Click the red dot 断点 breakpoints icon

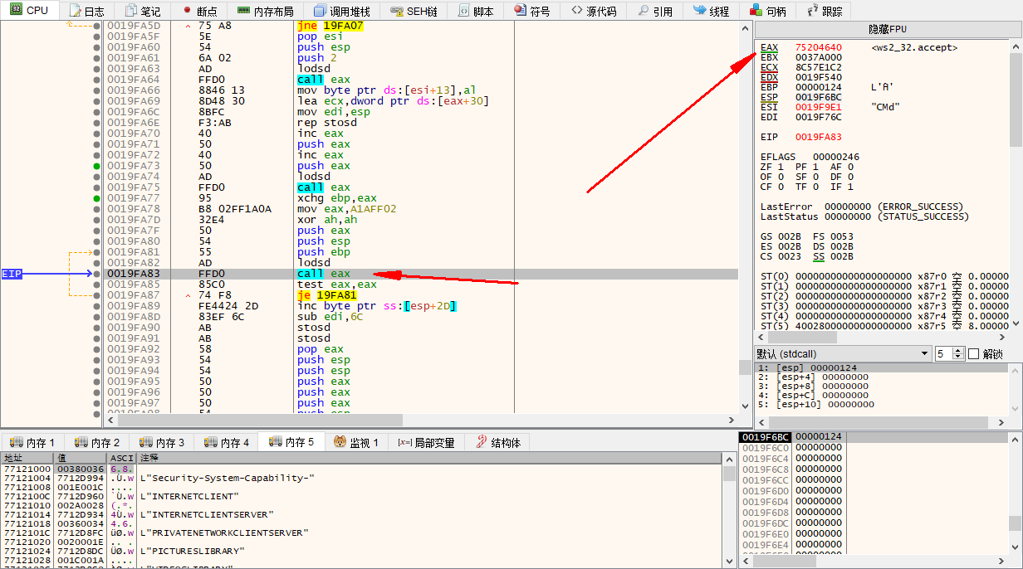(187, 11)
